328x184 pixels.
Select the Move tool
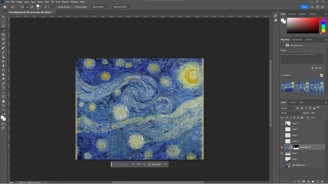(x=3, y=17)
